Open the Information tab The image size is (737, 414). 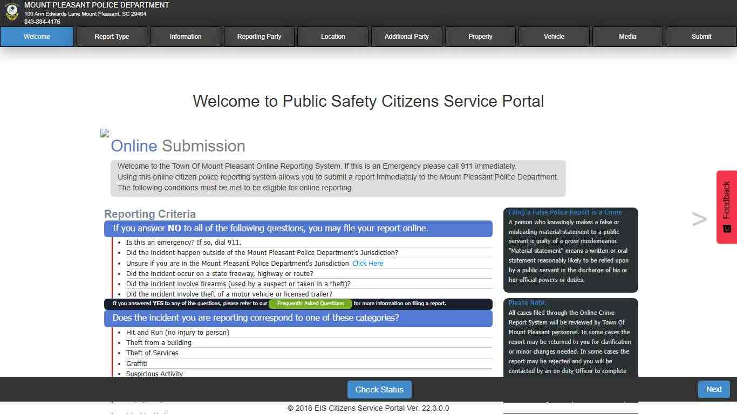pyautogui.click(x=185, y=37)
